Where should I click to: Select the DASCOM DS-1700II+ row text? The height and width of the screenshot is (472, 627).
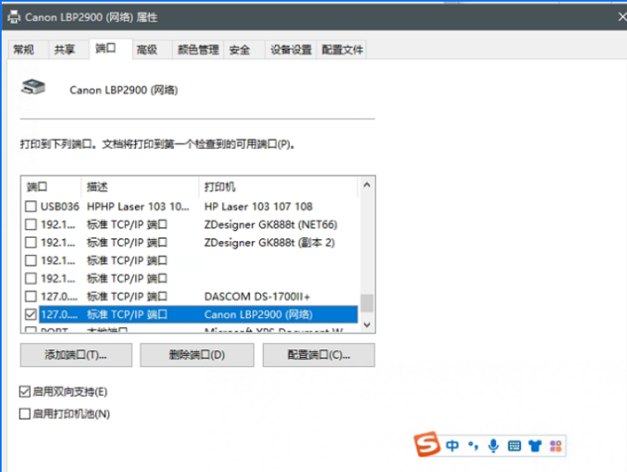[257, 296]
